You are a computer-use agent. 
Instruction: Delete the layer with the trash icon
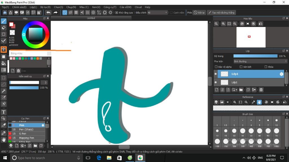point(261,90)
